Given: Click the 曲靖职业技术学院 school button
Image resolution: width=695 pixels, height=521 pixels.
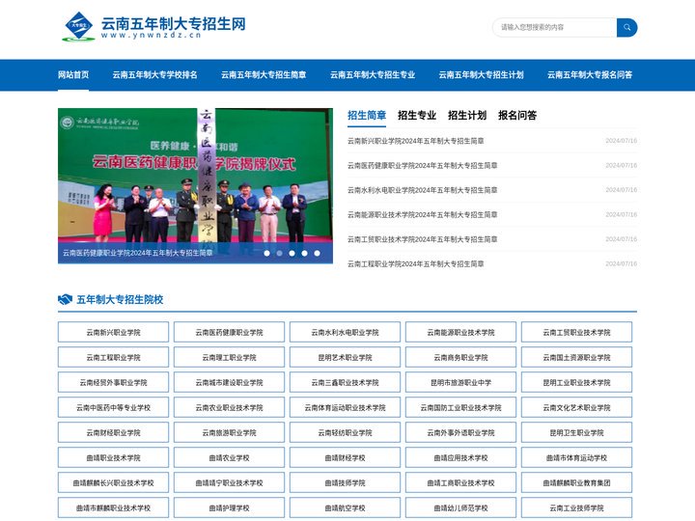Looking at the screenshot, I should click(114, 457).
